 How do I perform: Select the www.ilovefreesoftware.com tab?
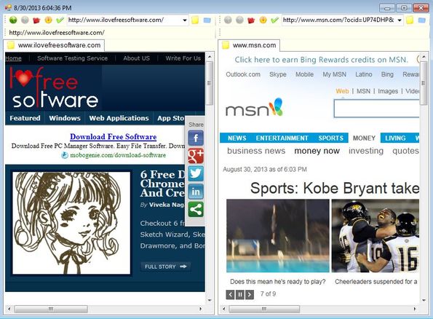pyautogui.click(x=55, y=45)
